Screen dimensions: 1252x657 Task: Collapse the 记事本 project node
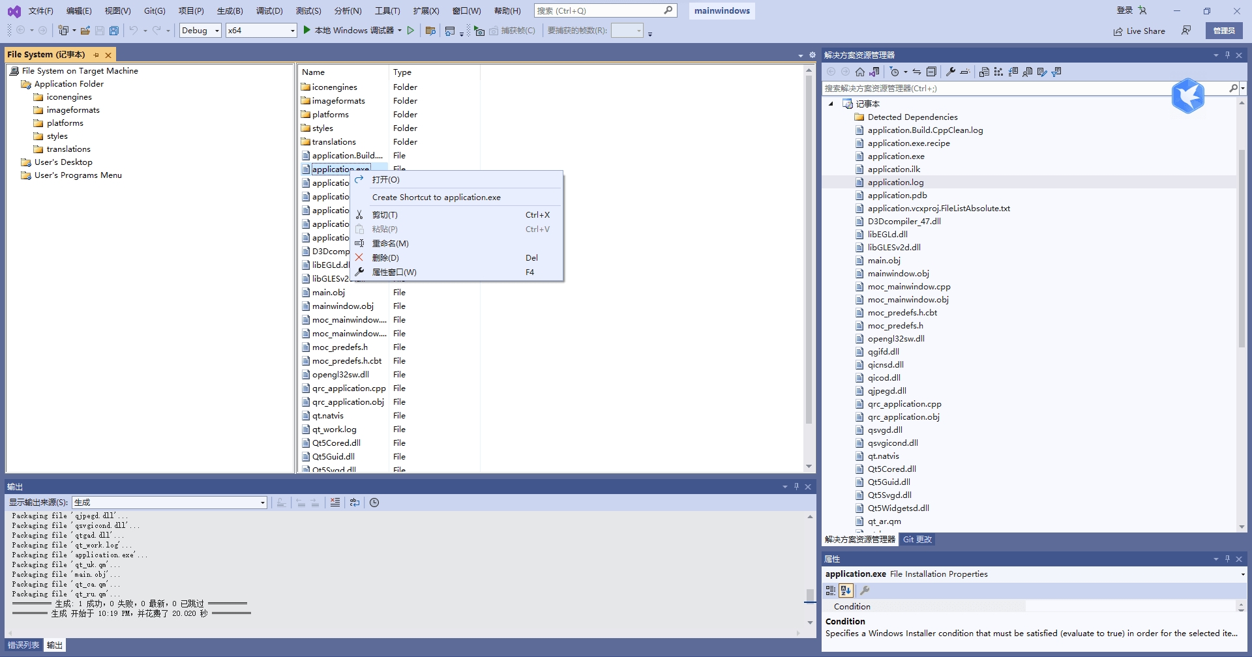tap(831, 104)
